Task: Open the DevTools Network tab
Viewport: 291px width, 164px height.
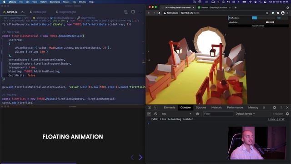Action: (216, 108)
